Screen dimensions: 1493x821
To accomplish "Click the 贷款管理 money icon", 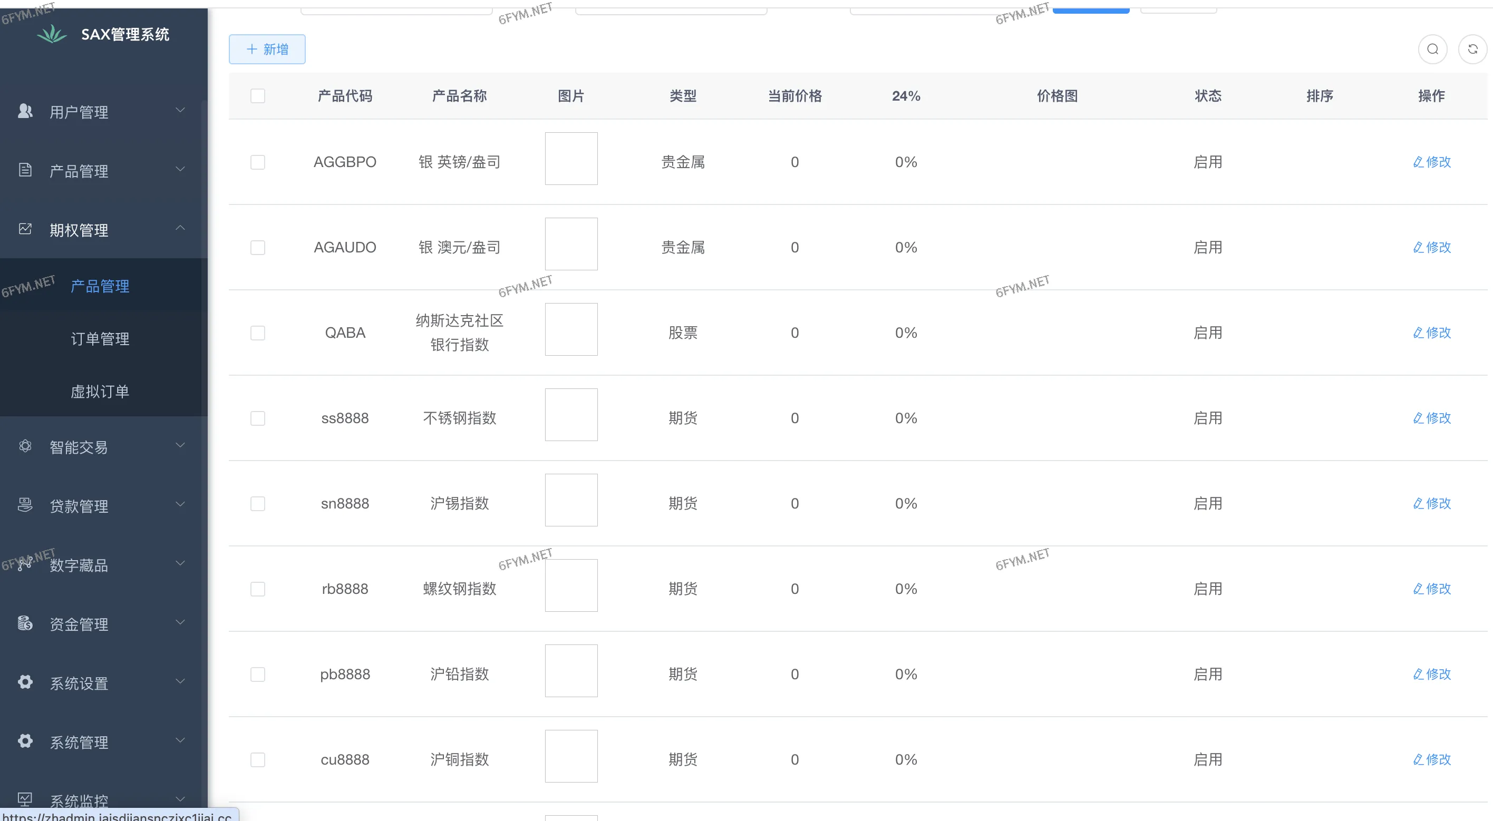I will [25, 505].
